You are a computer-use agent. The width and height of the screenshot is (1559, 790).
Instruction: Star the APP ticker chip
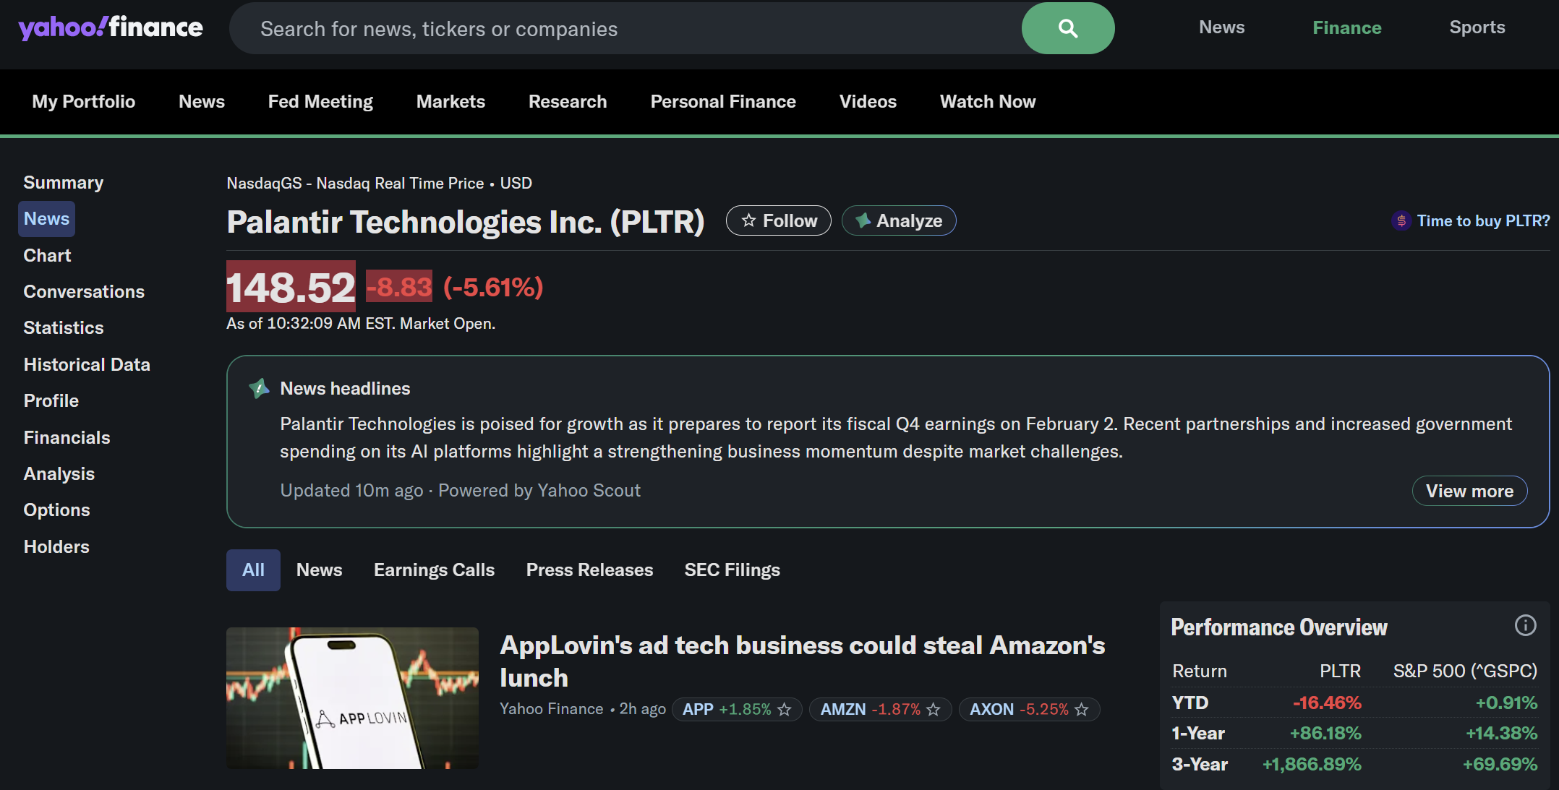[784, 710]
